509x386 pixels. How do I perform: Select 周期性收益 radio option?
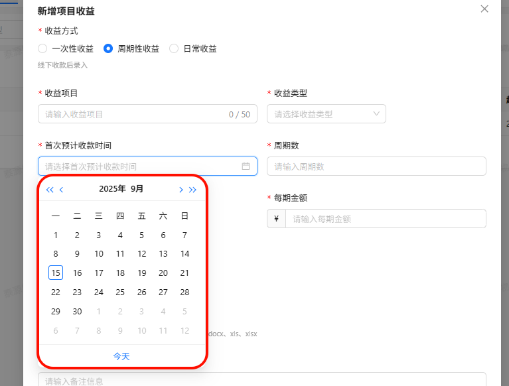pyautogui.click(x=108, y=48)
